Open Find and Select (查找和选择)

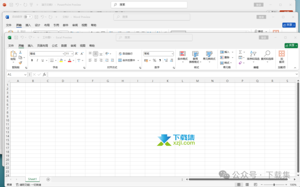pyautogui.click(x=267, y=57)
